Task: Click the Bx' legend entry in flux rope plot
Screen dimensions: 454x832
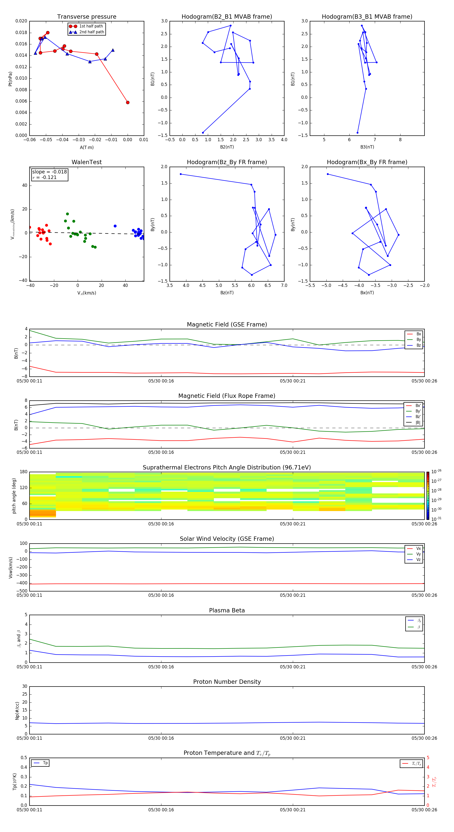Action: click(x=413, y=406)
